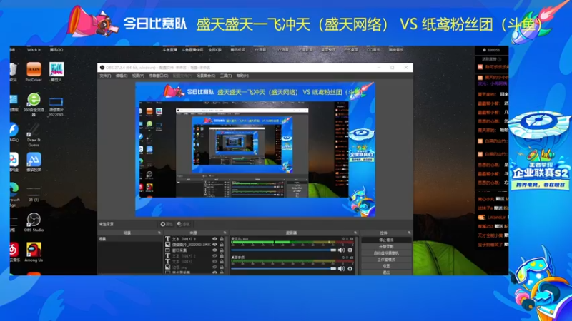Viewport: 572px width, 321px height.
Task: Lock the 文本 (GDI+) 2 source
Action: pyautogui.click(x=222, y=255)
